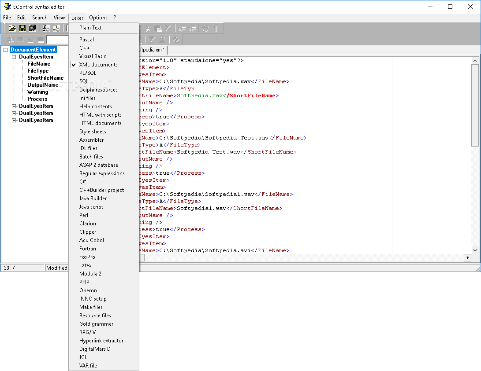The image size is (481, 371).
Task: Click vertical scrollbar up arrow
Action: (x=475, y=61)
